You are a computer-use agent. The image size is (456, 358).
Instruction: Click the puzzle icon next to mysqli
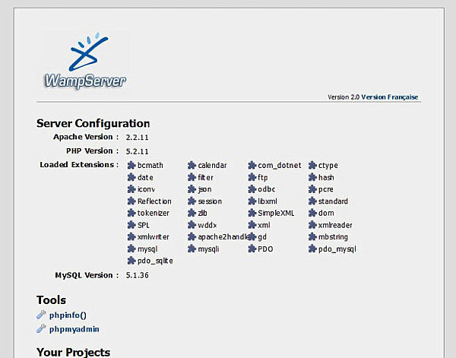[x=192, y=249]
